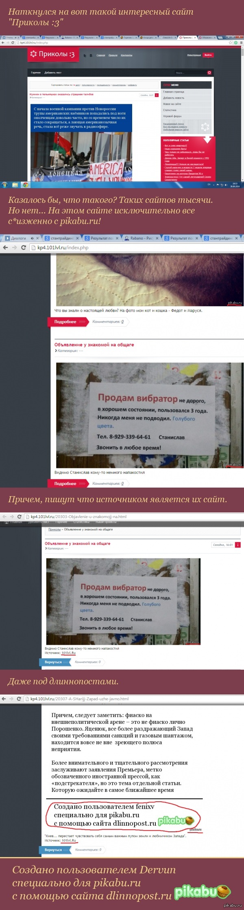Click the Windows Start button in taskbar
Screen dimensions: 244x910
pyautogui.click(x=4, y=185)
